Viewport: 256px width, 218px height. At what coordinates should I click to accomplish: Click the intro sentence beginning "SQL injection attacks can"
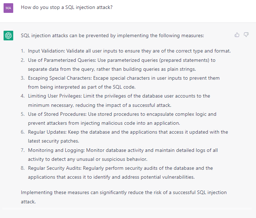click(x=112, y=36)
